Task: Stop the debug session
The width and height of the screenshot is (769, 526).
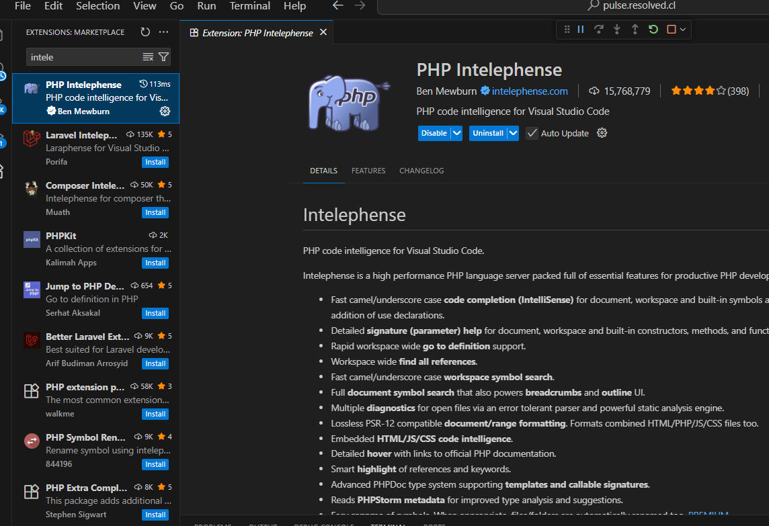Action: 672,30
